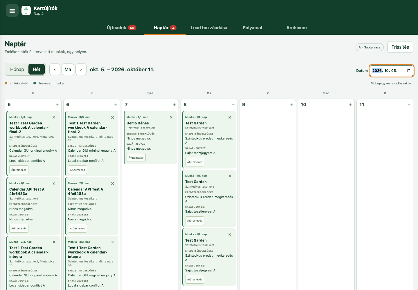Switch calendar to Hónap view

[x=17, y=70]
